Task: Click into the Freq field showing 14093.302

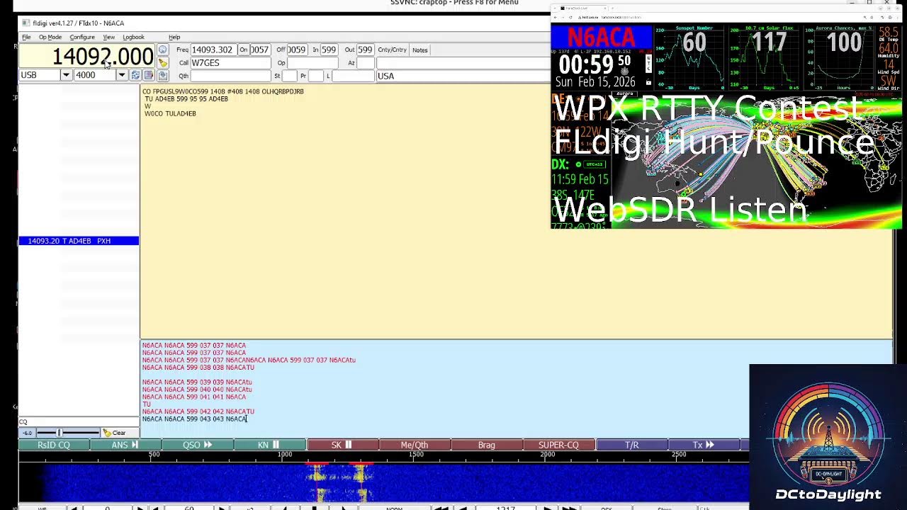Action: point(213,50)
